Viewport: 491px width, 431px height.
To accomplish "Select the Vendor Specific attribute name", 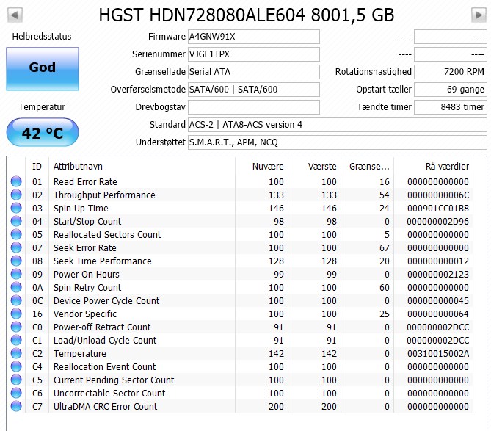I will (x=85, y=314).
